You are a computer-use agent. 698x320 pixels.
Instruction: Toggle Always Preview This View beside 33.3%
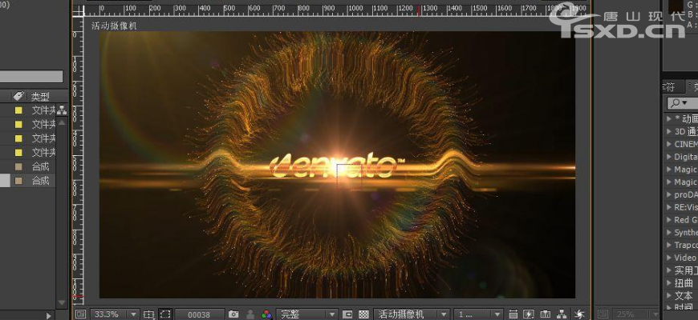80,314
